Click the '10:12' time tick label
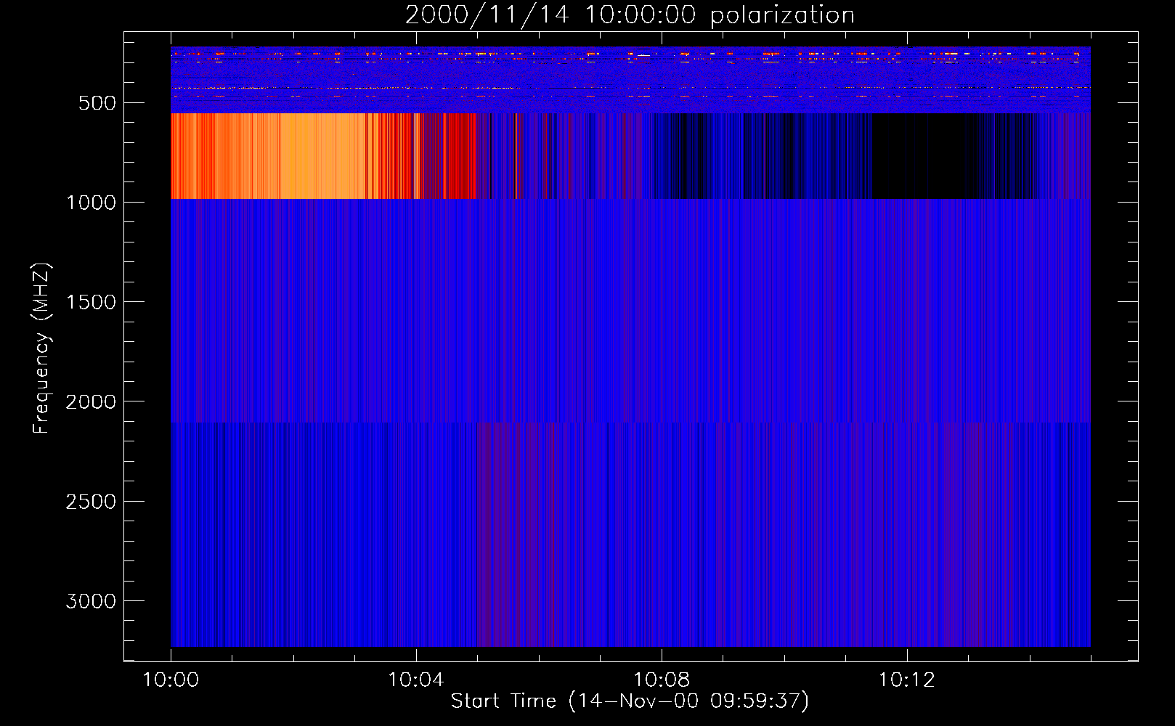 click(906, 680)
